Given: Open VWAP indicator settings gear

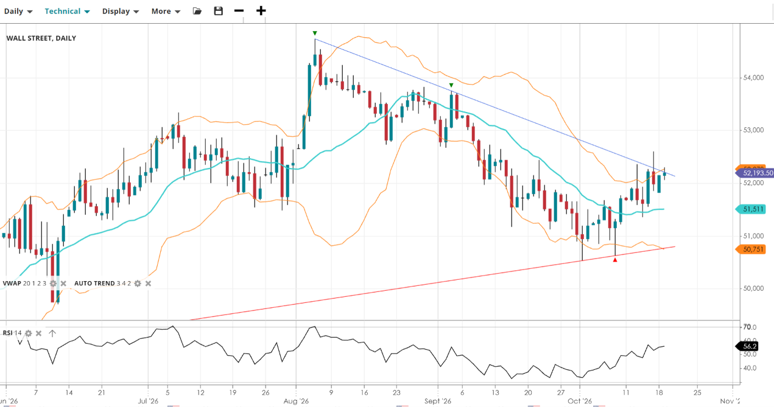Looking at the screenshot, I should click(53, 284).
